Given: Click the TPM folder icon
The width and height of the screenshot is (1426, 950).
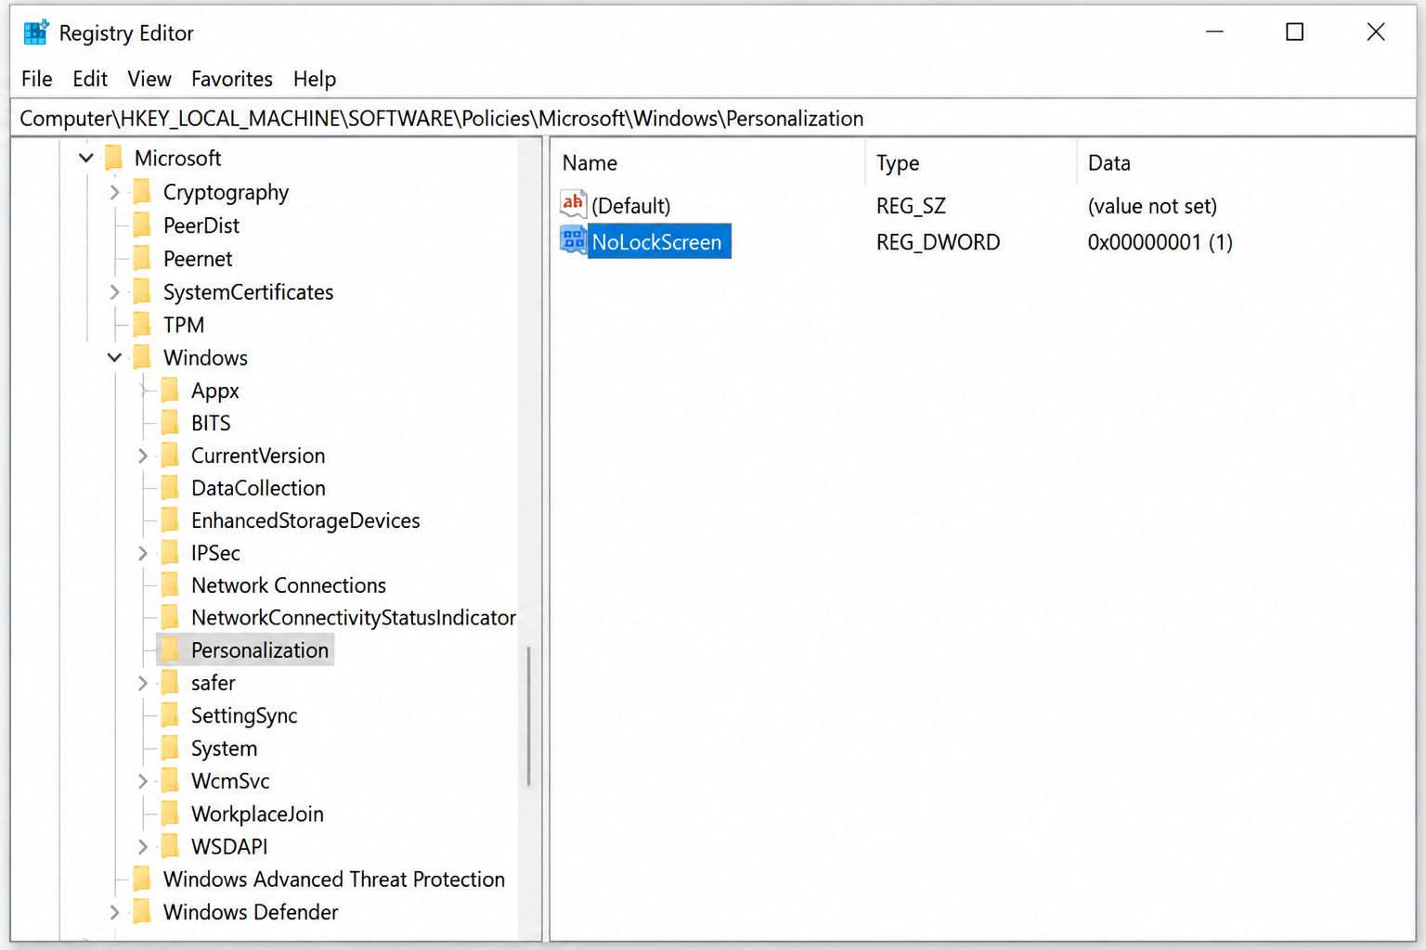Looking at the screenshot, I should 142,325.
